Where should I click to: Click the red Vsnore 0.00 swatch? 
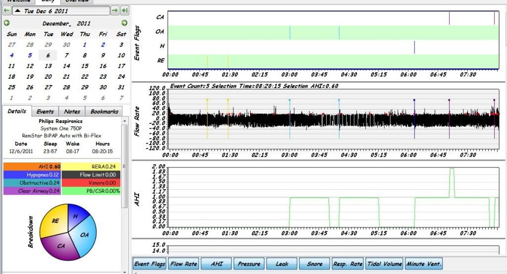click(91, 183)
